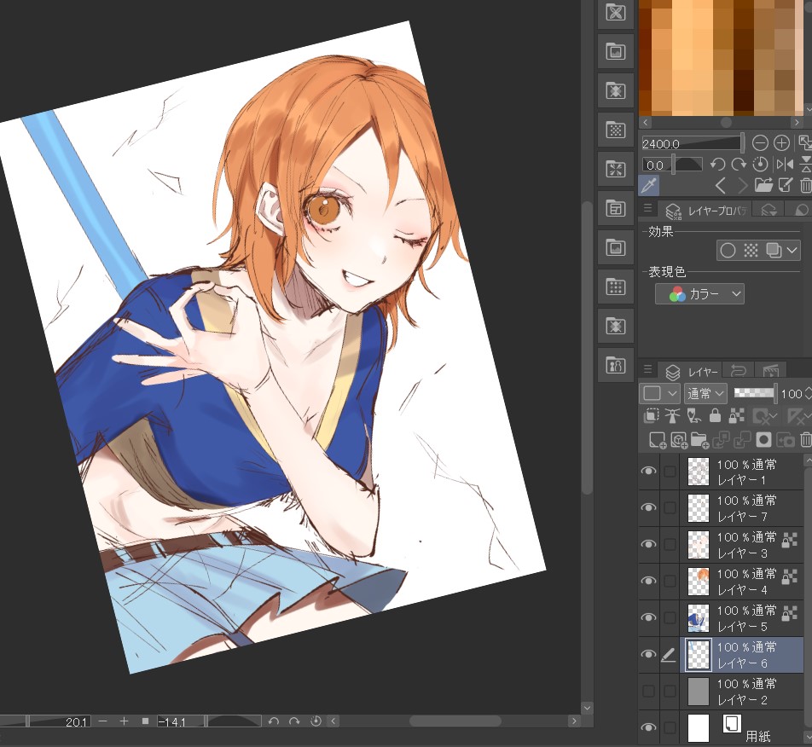Click the zoom out button in sub view panel
Screen dimensions: 812x747
coord(760,143)
